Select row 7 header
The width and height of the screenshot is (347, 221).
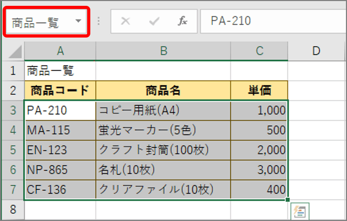click(13, 190)
